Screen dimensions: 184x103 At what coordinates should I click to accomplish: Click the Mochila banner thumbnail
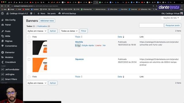point(40,48)
